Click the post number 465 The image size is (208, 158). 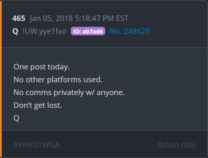coord(19,18)
